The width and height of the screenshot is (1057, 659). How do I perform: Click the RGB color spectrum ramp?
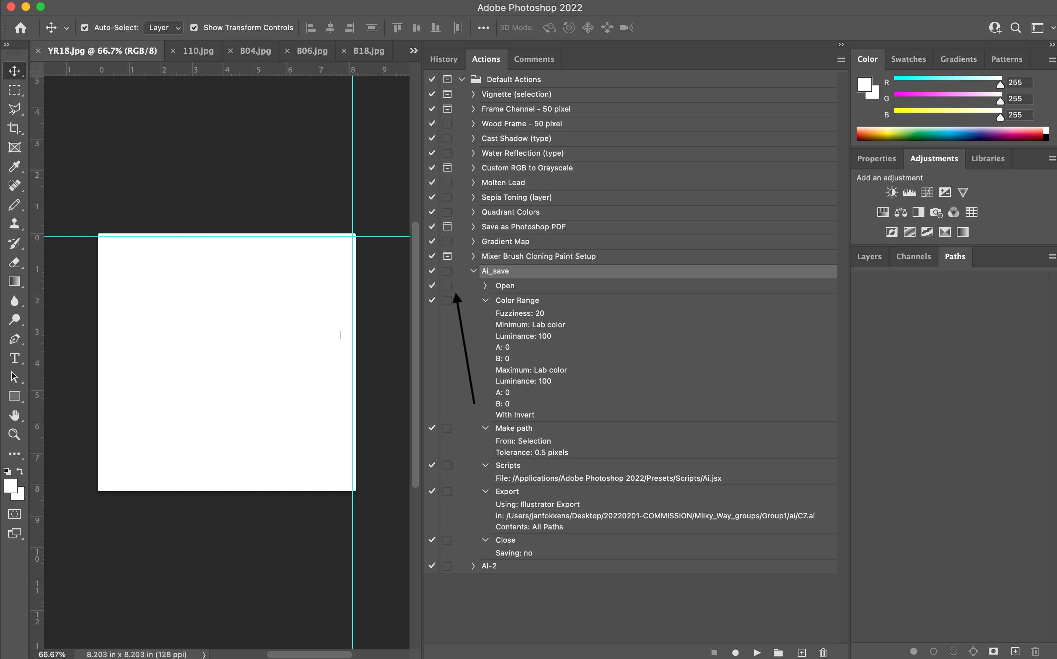950,134
